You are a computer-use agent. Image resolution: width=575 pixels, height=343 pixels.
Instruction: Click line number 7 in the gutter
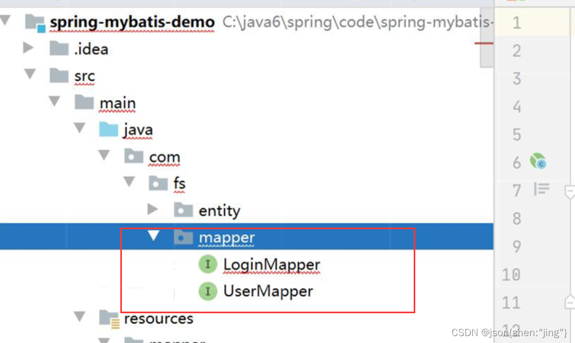pos(516,190)
